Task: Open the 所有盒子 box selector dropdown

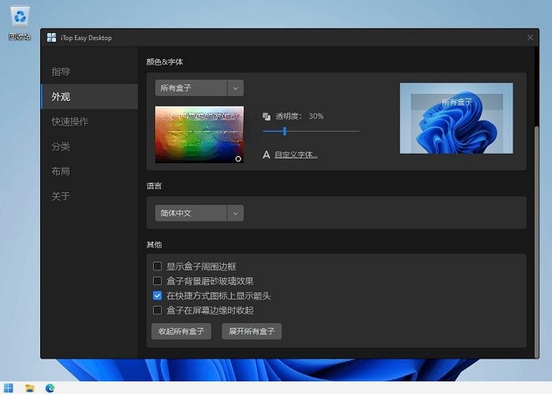Action: pyautogui.click(x=200, y=88)
